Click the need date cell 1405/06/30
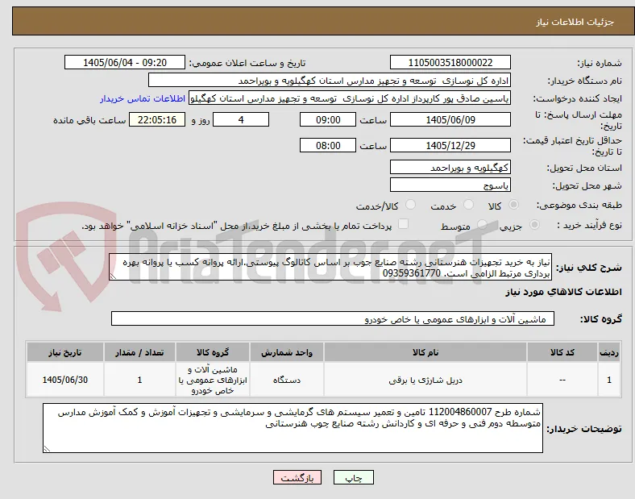635x499 pixels. click(x=65, y=380)
